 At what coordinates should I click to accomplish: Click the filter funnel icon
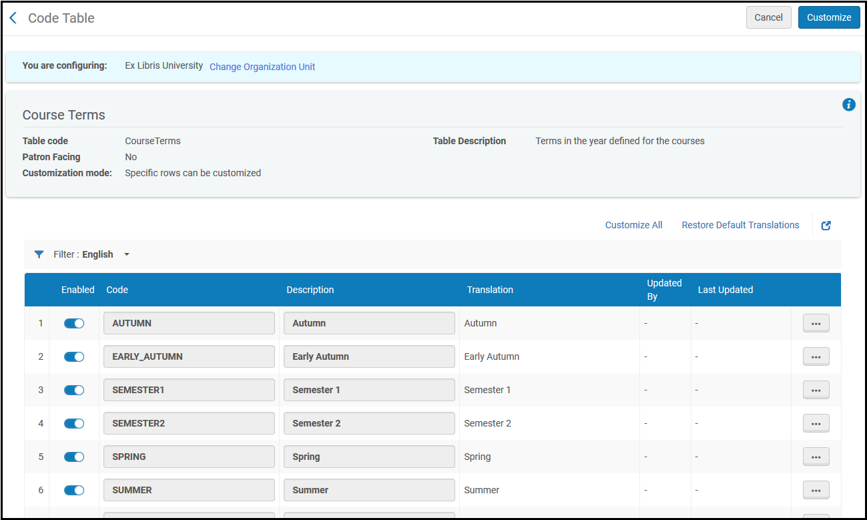click(x=39, y=254)
